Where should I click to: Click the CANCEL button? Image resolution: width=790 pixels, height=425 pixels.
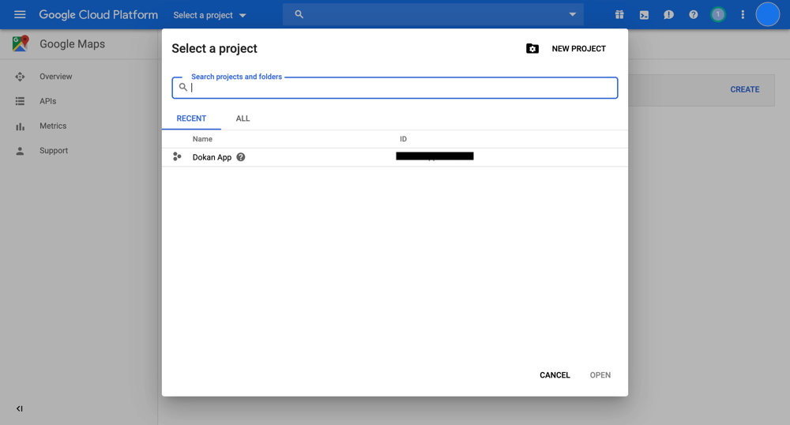555,375
